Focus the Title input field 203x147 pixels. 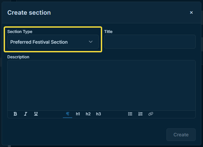click(150, 42)
